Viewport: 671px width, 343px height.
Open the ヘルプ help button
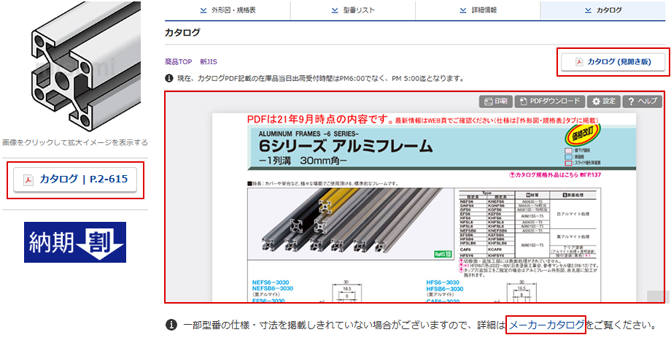642,101
